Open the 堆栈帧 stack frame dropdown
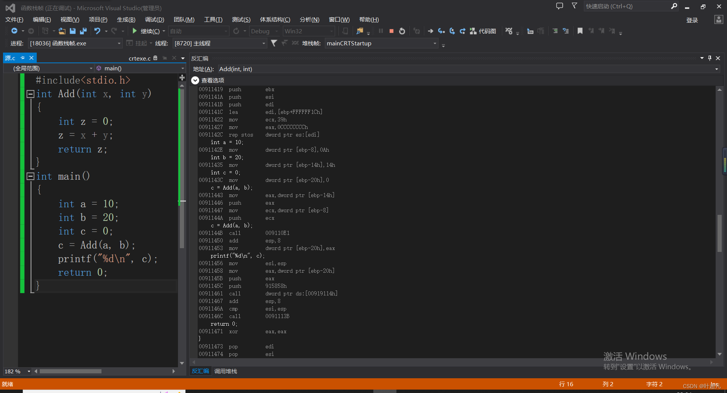The image size is (727, 393). (x=435, y=43)
